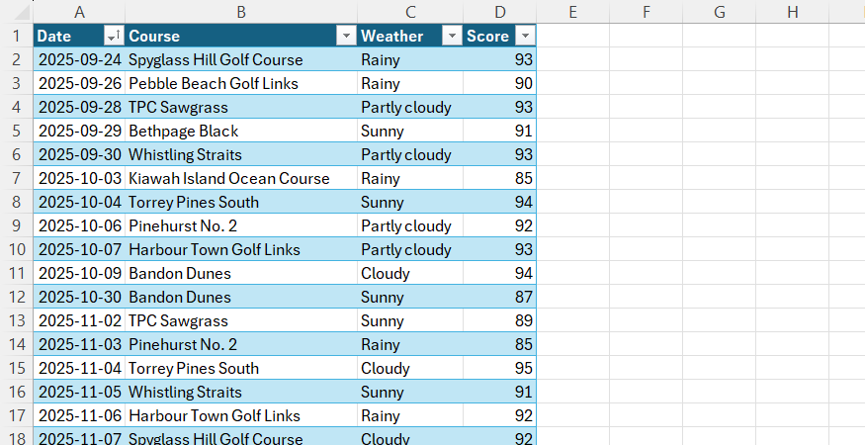Click the Date header cell
This screenshot has height=445, width=865.
(x=79, y=36)
